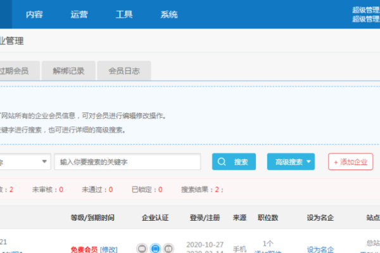Click the 2020-10-27 login date
This screenshot has width=380, height=253.
tap(205, 245)
